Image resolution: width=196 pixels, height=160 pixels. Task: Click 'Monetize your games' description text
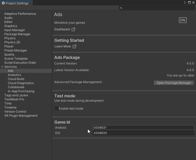coord(70,23)
